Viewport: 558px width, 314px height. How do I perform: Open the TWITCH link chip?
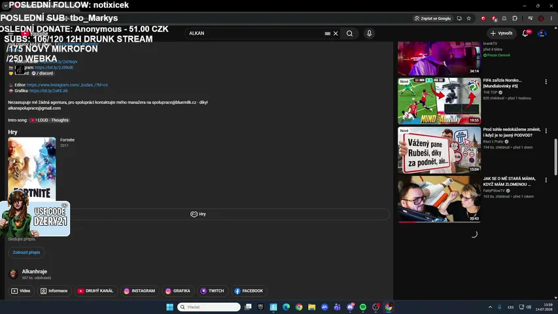click(x=212, y=291)
